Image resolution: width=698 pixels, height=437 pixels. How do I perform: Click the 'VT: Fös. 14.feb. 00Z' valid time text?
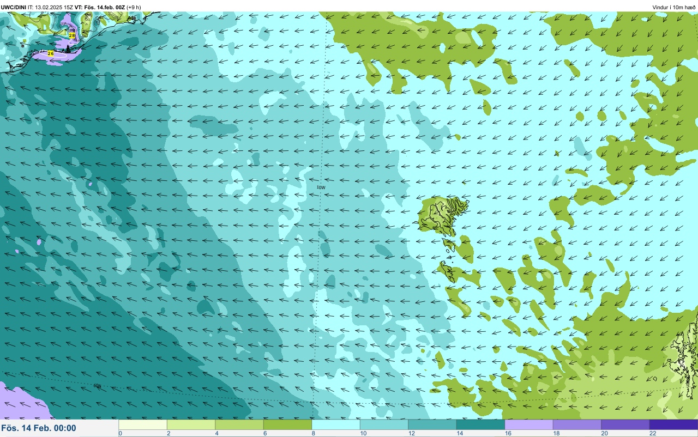pos(100,7)
